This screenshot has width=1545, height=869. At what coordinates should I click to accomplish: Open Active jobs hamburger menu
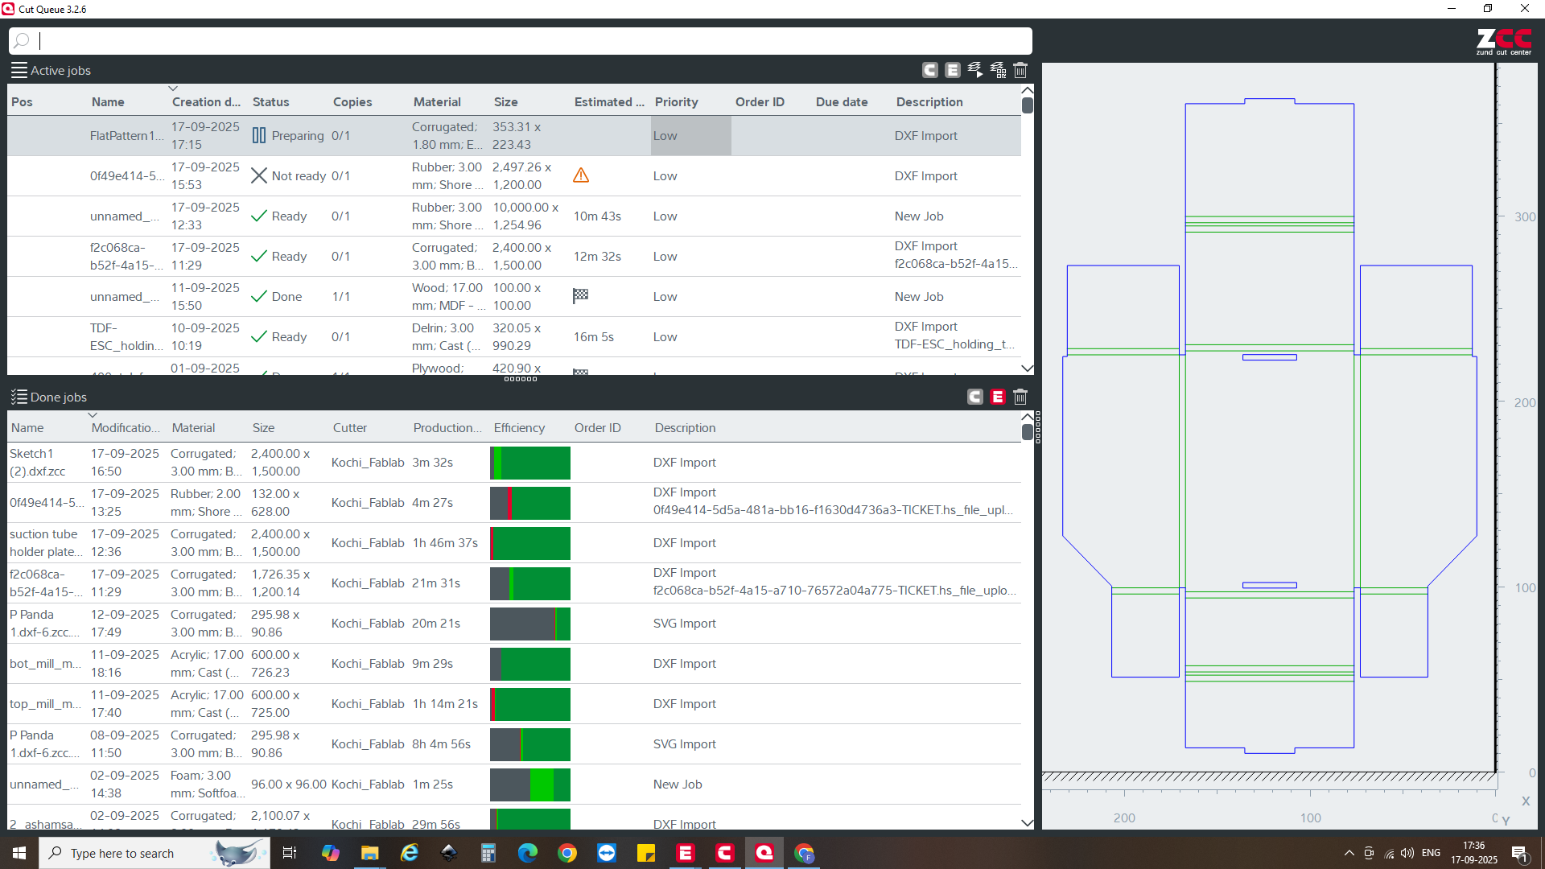coord(19,70)
